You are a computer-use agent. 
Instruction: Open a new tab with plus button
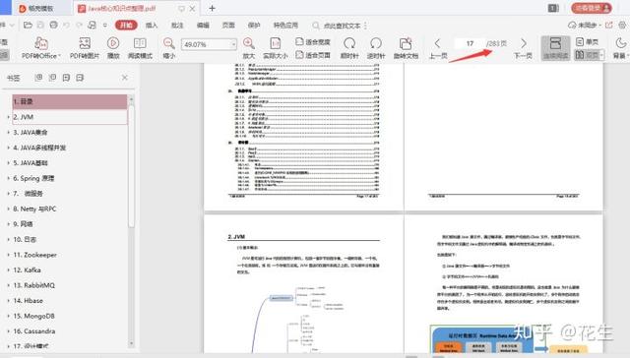[x=213, y=8]
